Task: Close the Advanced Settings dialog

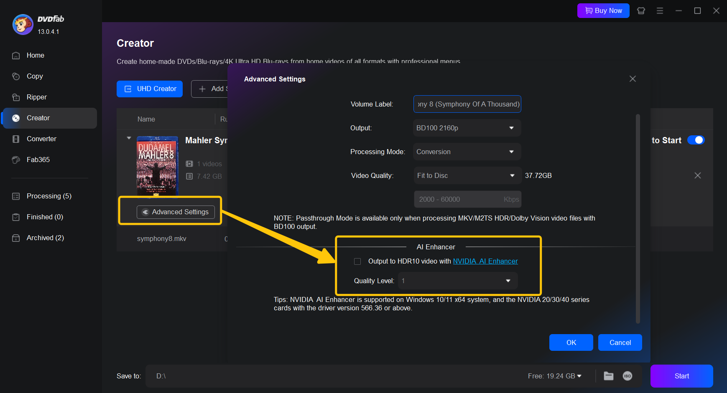Action: [x=633, y=79]
